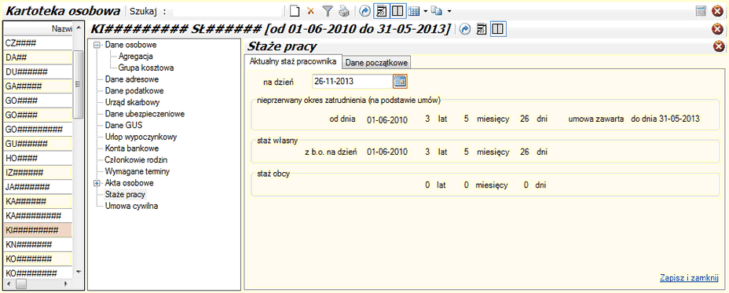Click the Zapisz i zamknij link

(689, 277)
